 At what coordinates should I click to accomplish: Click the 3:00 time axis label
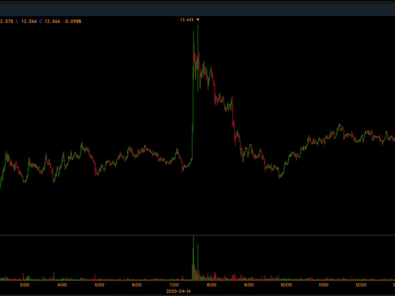[25, 285]
